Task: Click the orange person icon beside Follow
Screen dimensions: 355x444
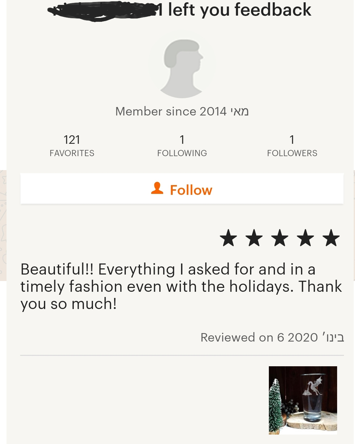Action: tap(157, 188)
